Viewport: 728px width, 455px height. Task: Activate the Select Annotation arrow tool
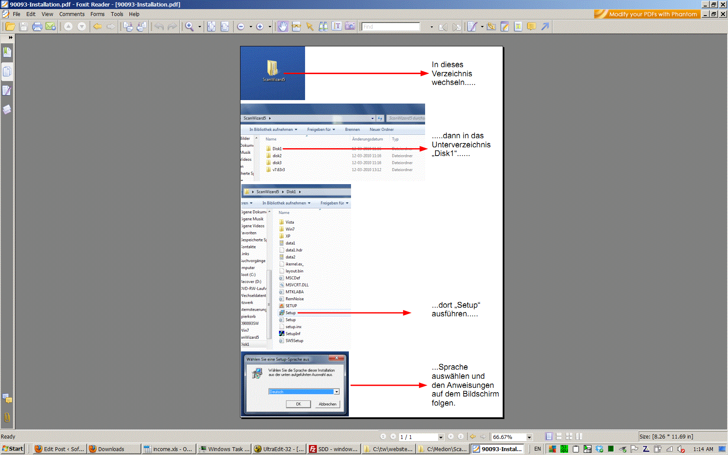coord(310,27)
